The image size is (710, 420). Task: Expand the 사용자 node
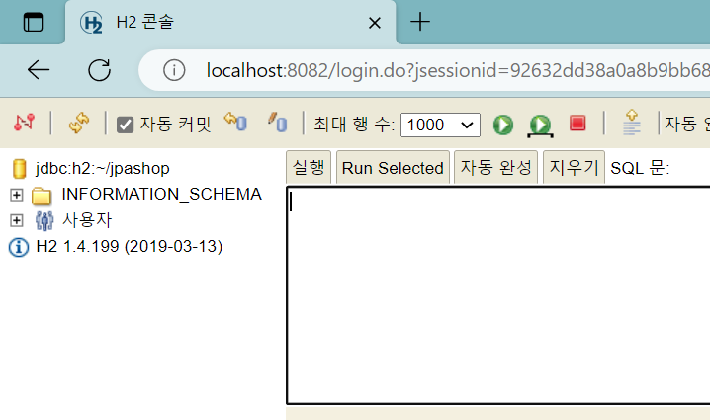coord(16,220)
